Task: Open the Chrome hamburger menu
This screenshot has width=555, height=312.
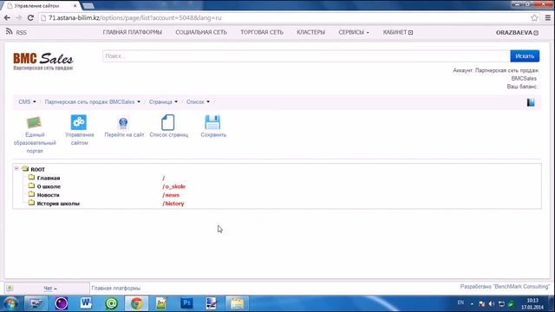Action: (x=547, y=17)
